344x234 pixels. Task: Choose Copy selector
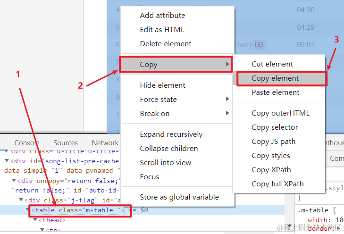[275, 127]
